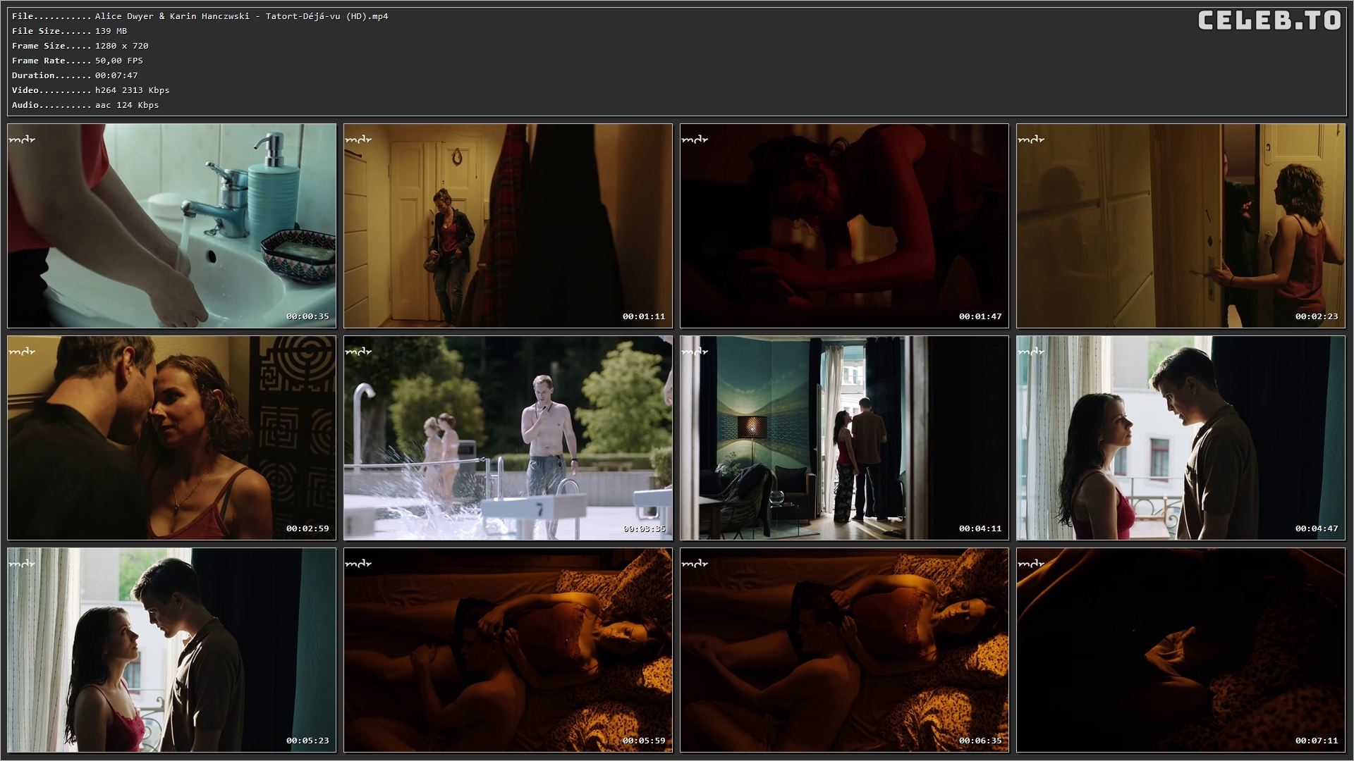Screen dimensions: 1354x761
Task: Open the last thumbnail at 00:07:11
Action: pyautogui.click(x=1181, y=650)
